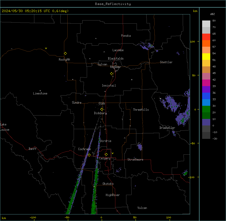
Task: Select the bright green 20 dBZ swatch
Action: pos(206,109)
